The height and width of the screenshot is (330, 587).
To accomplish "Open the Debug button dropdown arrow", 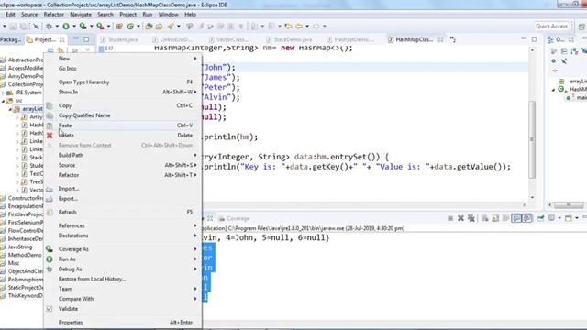I will coord(57,27).
